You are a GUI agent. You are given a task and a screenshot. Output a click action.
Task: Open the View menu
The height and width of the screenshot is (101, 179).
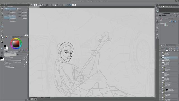[x=27, y=3]
